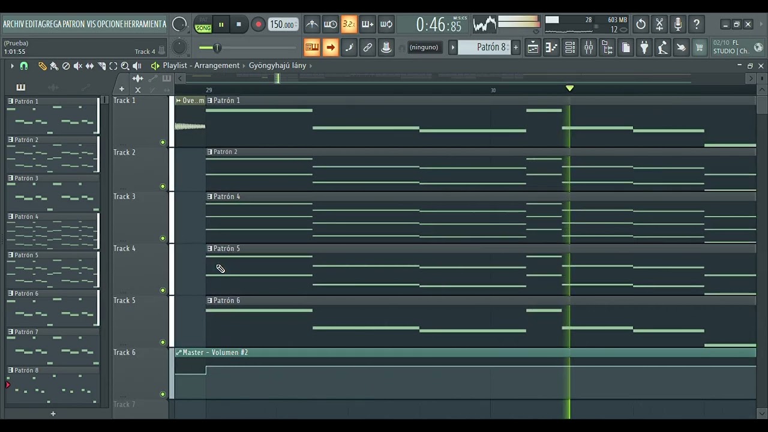Switch PAT/SONG mode toggle
Image resolution: width=768 pixels, height=432 pixels.
click(203, 25)
